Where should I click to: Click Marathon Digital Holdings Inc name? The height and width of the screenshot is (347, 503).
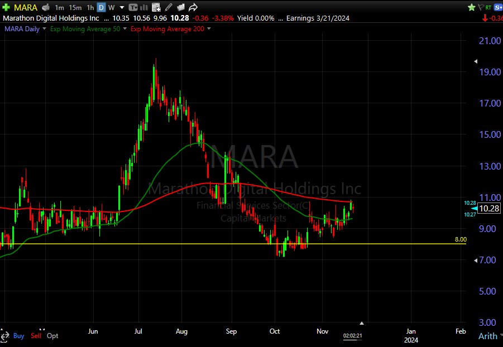point(51,18)
